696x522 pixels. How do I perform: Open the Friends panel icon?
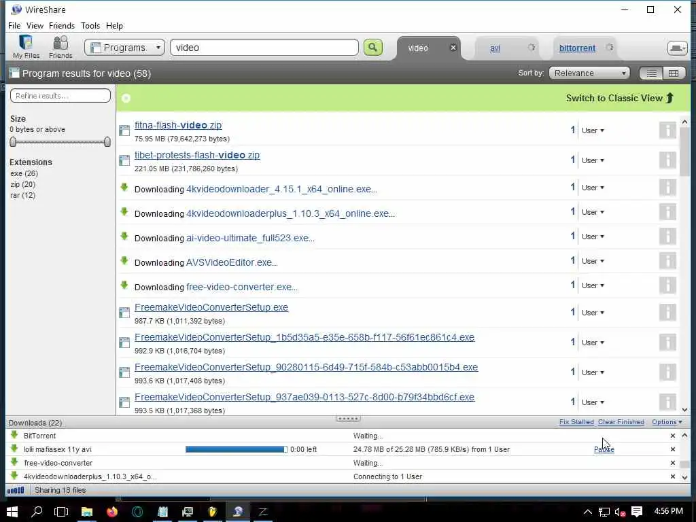point(60,47)
